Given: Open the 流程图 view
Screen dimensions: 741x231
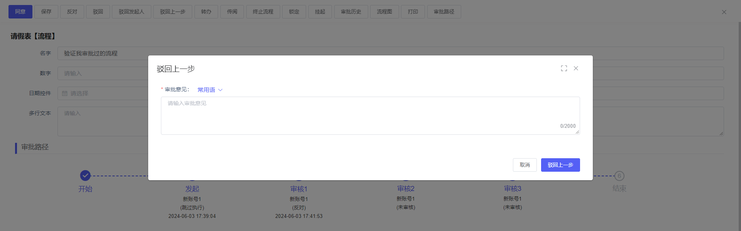Looking at the screenshot, I should pyautogui.click(x=384, y=12).
